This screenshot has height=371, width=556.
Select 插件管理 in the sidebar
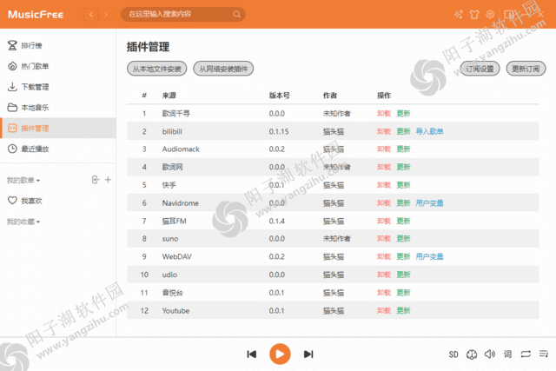[x=58, y=128]
